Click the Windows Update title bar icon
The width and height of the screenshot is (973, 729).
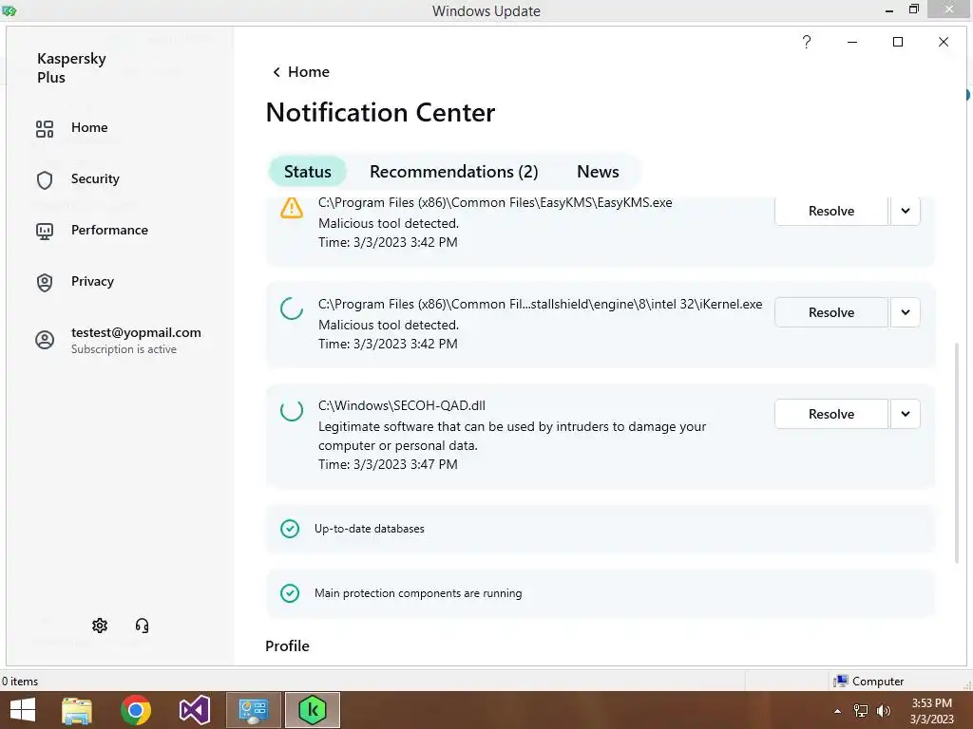(9, 10)
